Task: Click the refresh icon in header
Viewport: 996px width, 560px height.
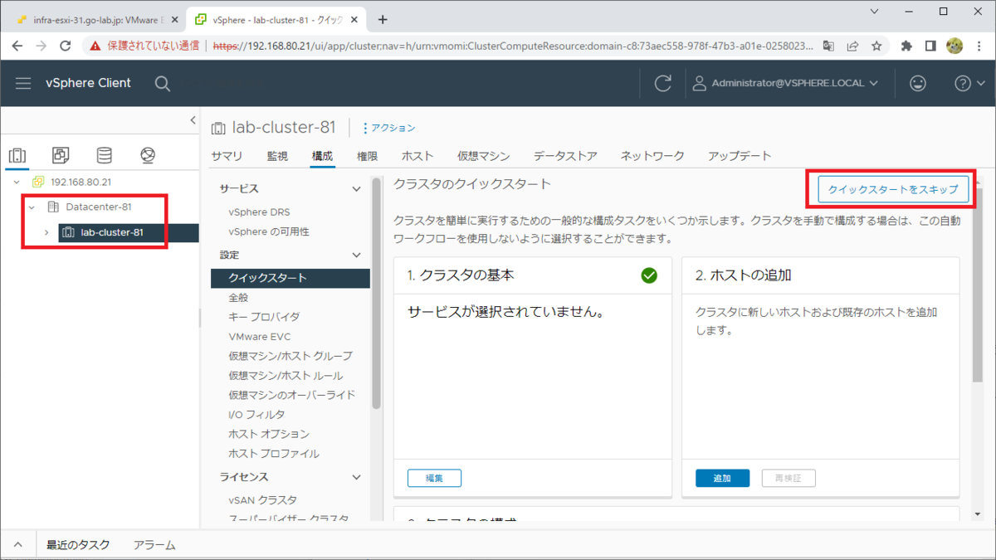Action: [662, 83]
